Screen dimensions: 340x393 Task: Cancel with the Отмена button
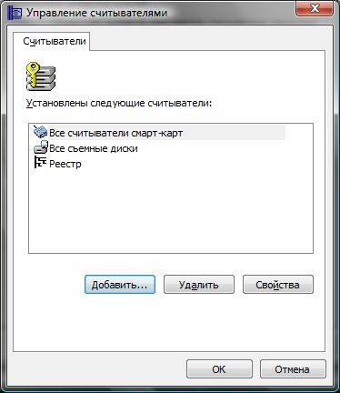coord(293,369)
